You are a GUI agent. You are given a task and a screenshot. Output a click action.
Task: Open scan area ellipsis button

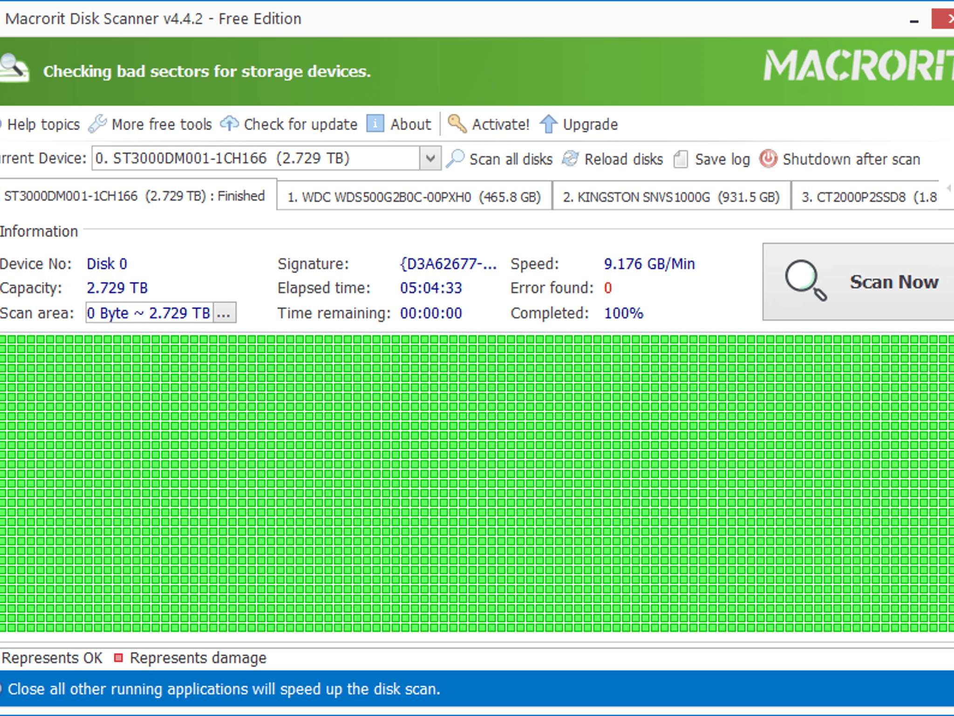[224, 313]
